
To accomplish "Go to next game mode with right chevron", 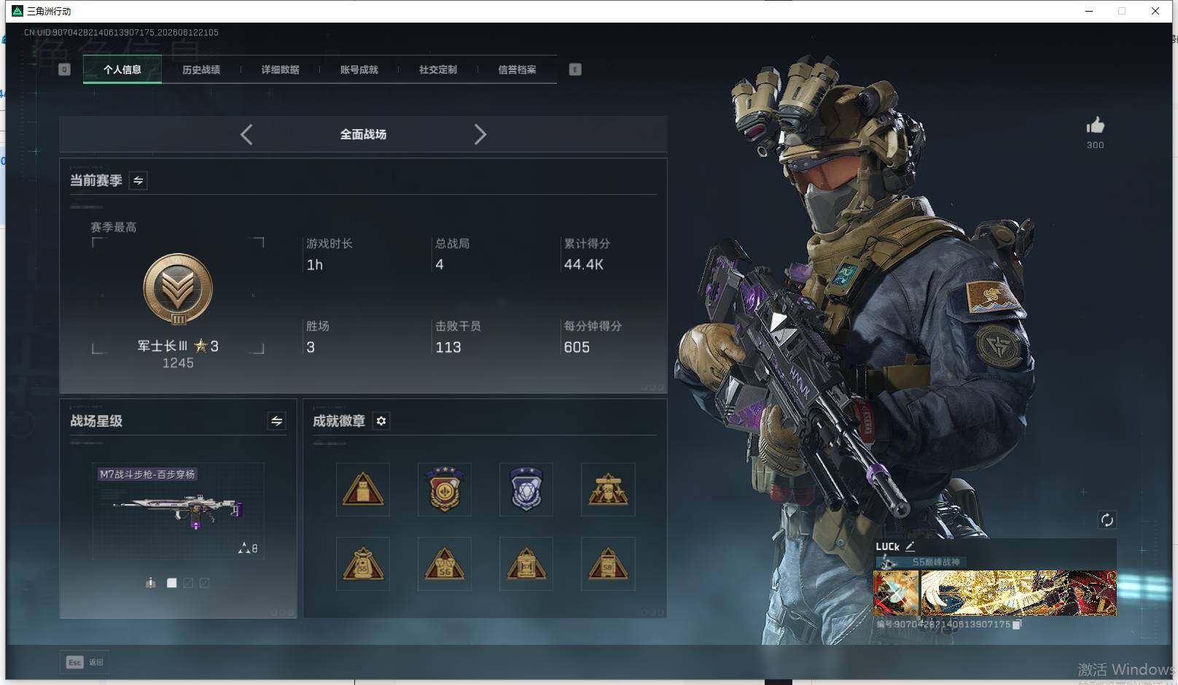I will [480, 134].
